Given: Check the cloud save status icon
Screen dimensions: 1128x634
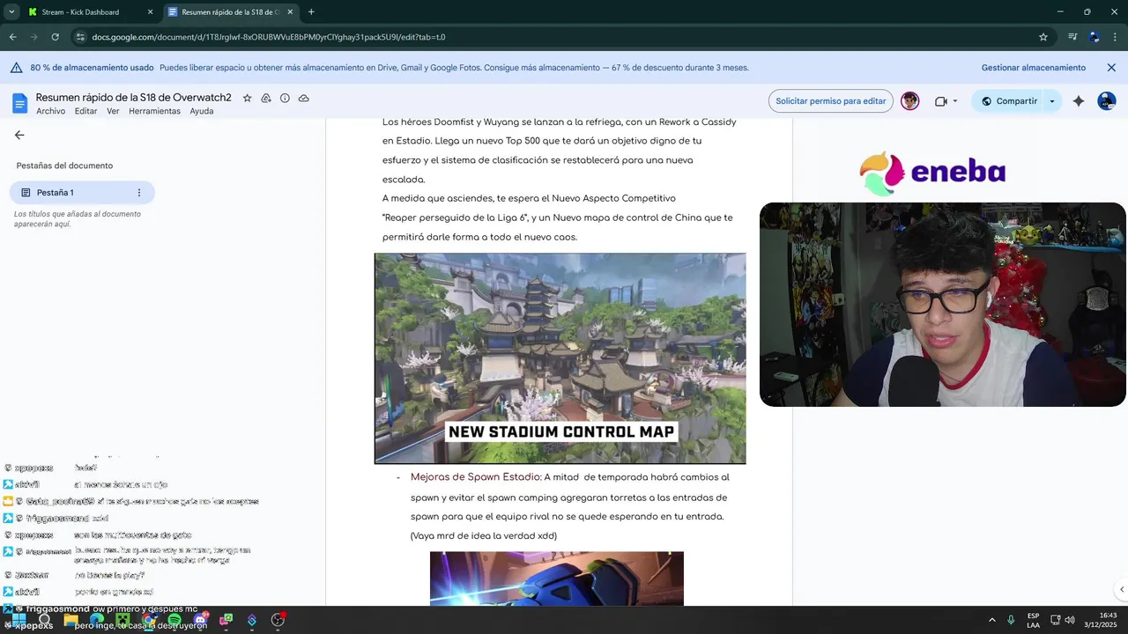Looking at the screenshot, I should pos(304,98).
